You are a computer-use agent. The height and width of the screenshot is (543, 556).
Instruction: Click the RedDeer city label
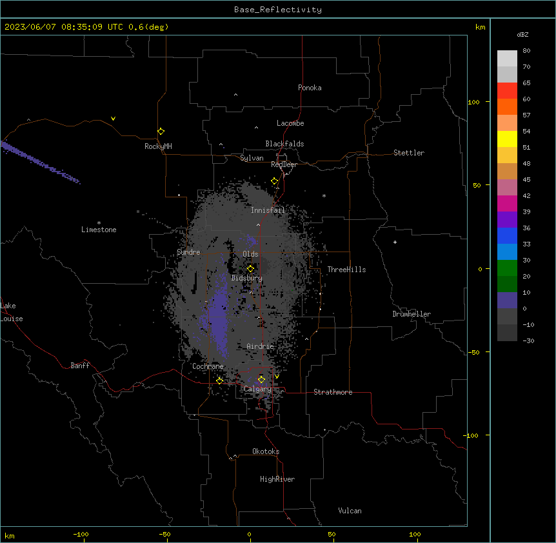[284, 164]
